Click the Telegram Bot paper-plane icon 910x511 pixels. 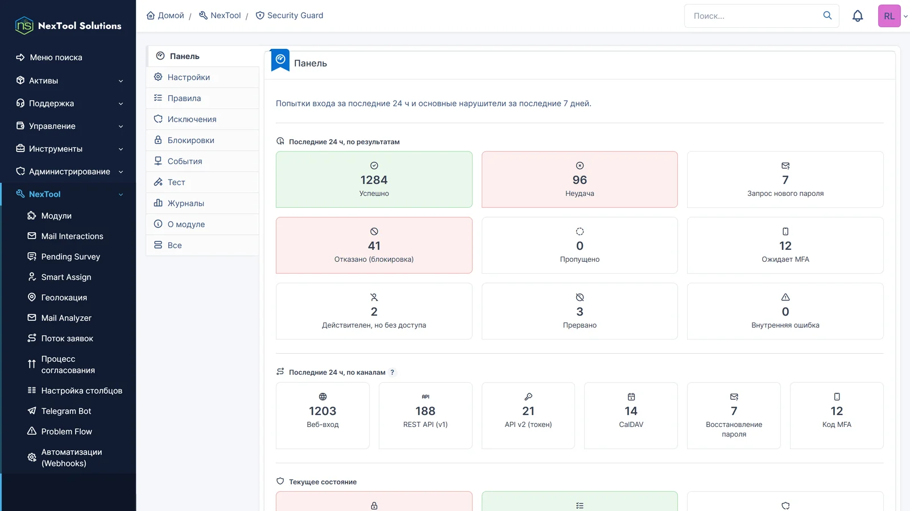32,411
